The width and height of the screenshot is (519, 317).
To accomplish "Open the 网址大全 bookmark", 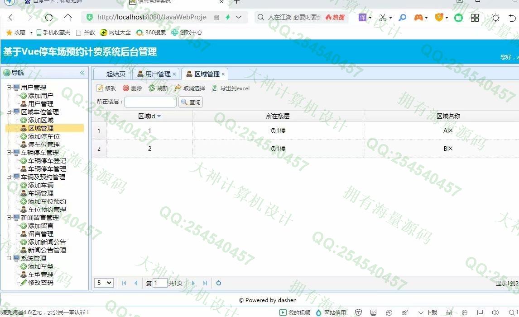I will pyautogui.click(x=115, y=33).
